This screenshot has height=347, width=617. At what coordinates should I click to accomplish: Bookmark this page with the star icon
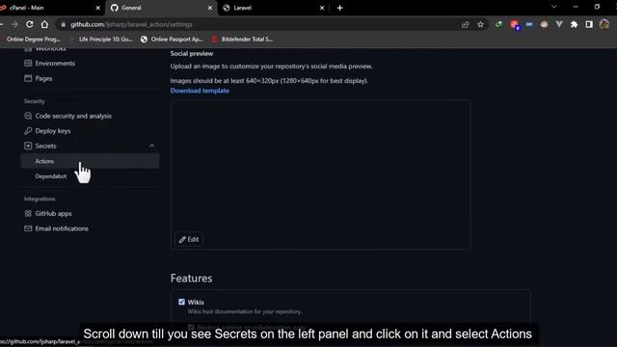point(480,24)
